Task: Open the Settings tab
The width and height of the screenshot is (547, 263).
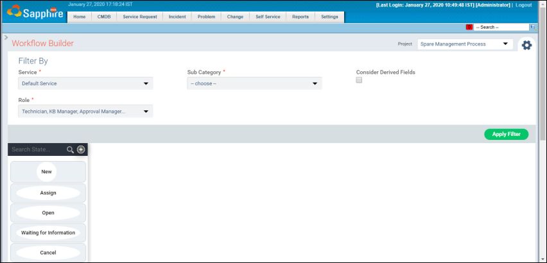Action: coord(329,17)
